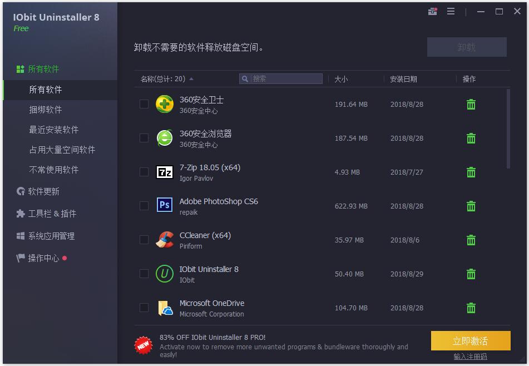Tick the checkbox for 360安全卫士
This screenshot has height=366, width=529.
144,104
